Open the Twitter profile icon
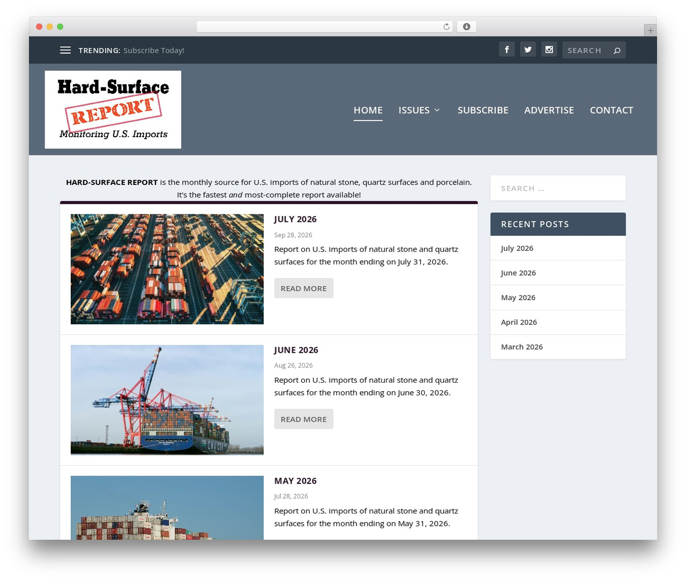 [x=528, y=49]
